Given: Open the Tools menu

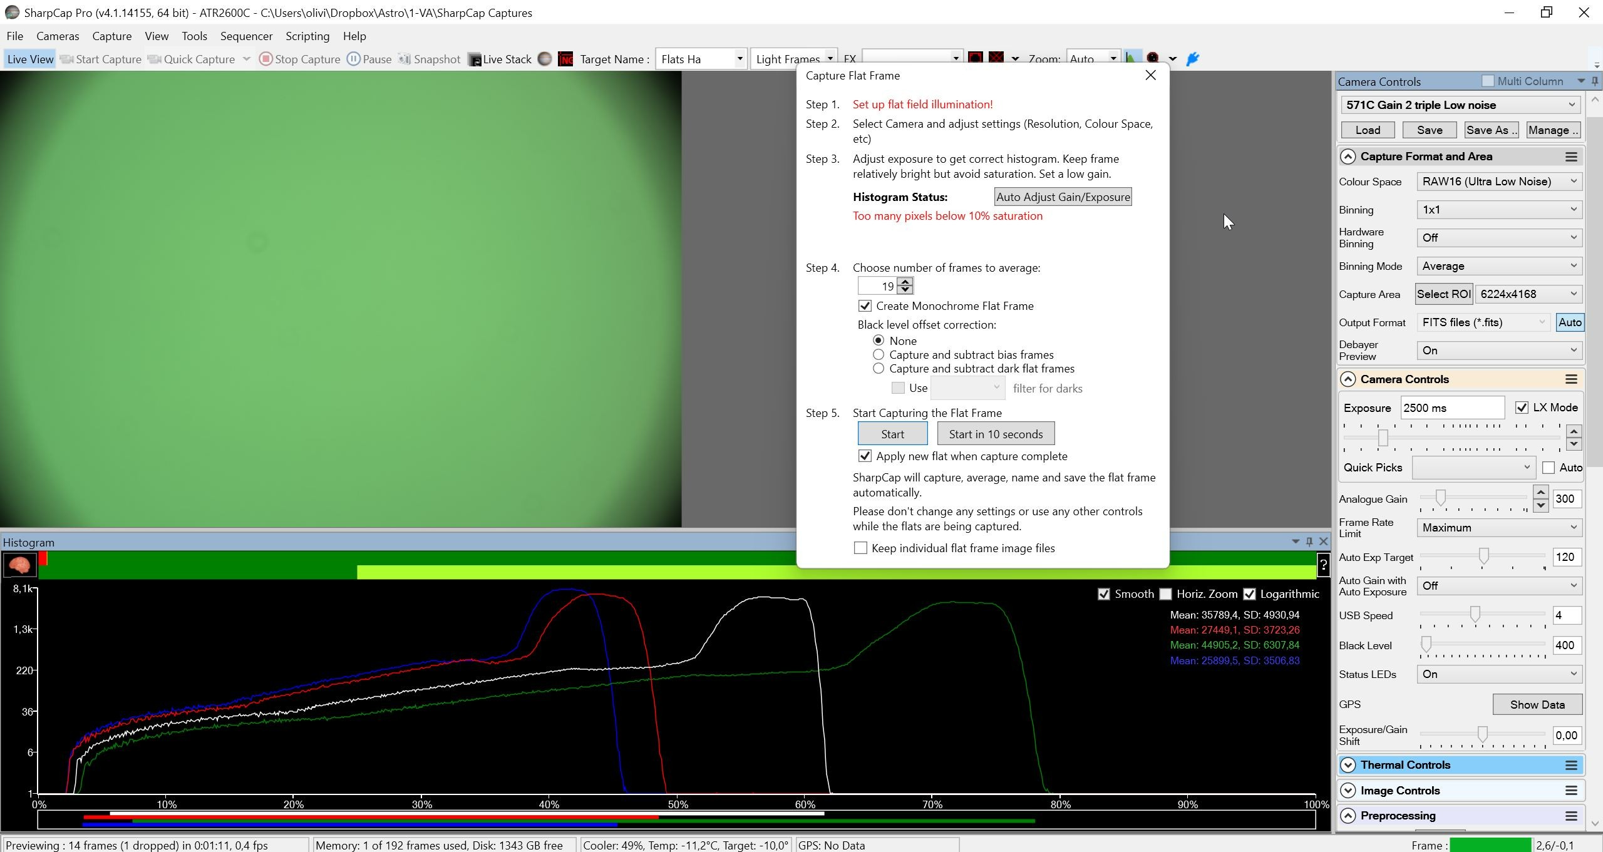Looking at the screenshot, I should [194, 36].
